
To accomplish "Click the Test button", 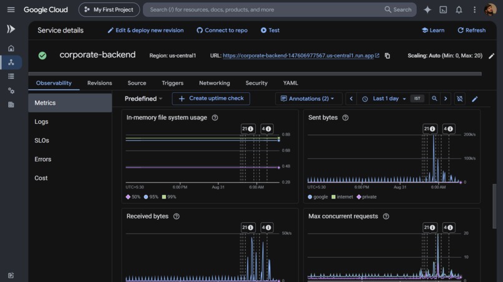I will tap(270, 30).
